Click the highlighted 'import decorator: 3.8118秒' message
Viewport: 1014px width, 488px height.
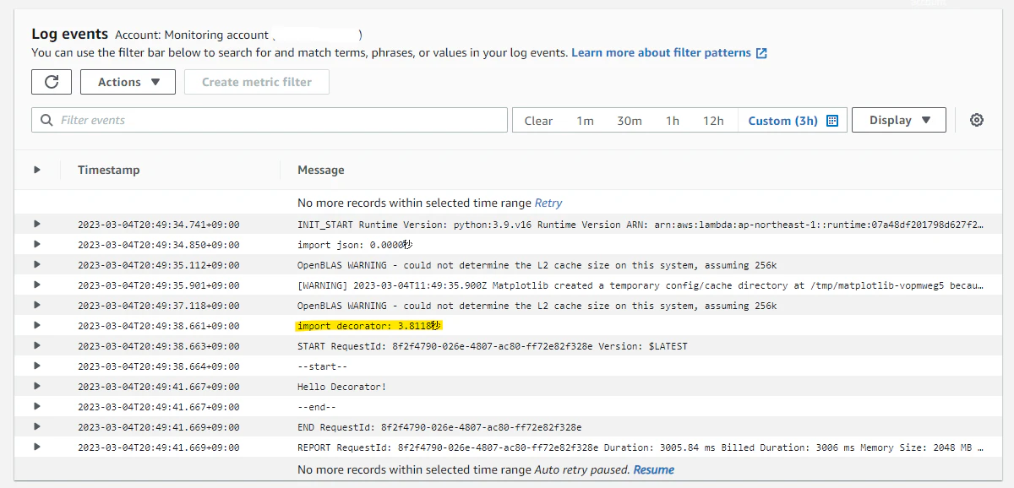point(370,326)
